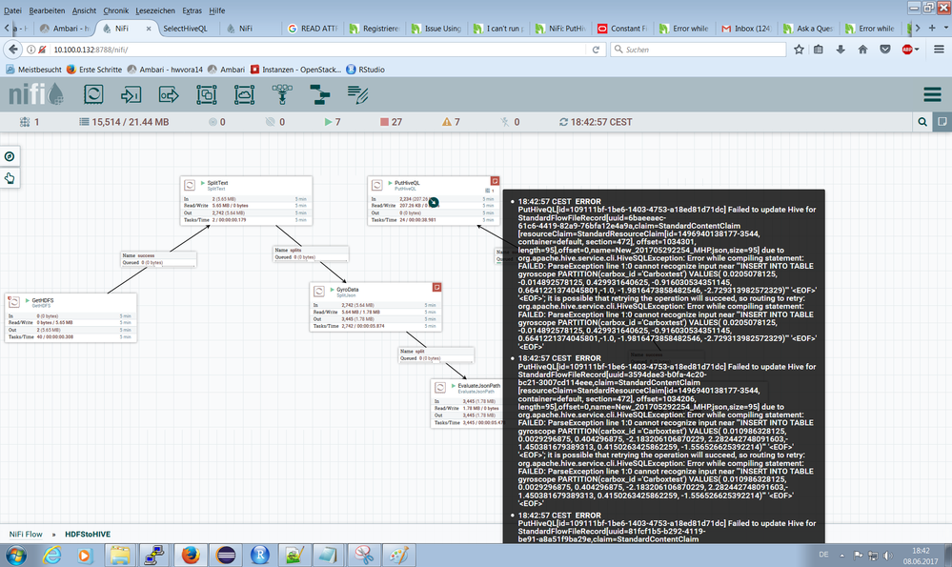952x567 pixels.
Task: Click the Label toolbar icon
Action: point(357,94)
